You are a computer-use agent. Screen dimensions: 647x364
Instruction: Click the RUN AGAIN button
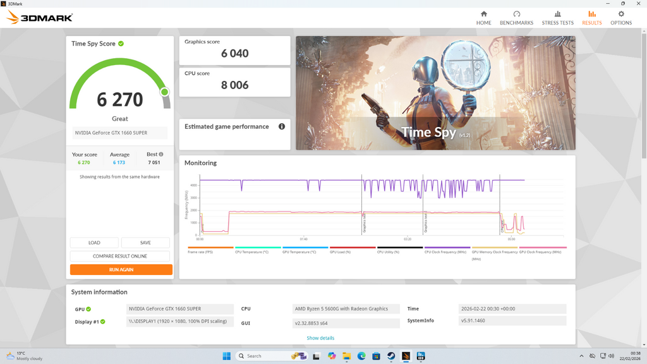(x=119, y=269)
